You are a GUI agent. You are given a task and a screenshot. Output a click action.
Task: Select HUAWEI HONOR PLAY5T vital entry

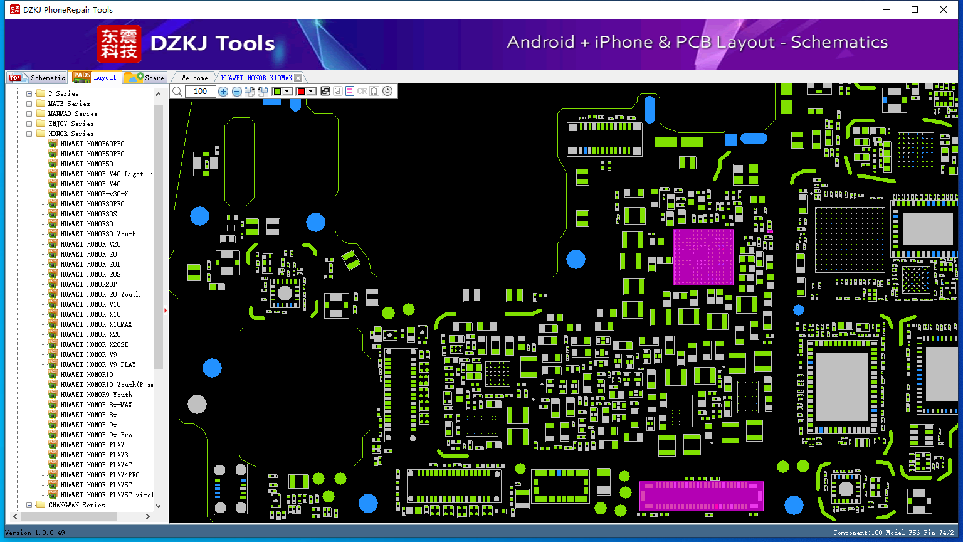pos(107,495)
